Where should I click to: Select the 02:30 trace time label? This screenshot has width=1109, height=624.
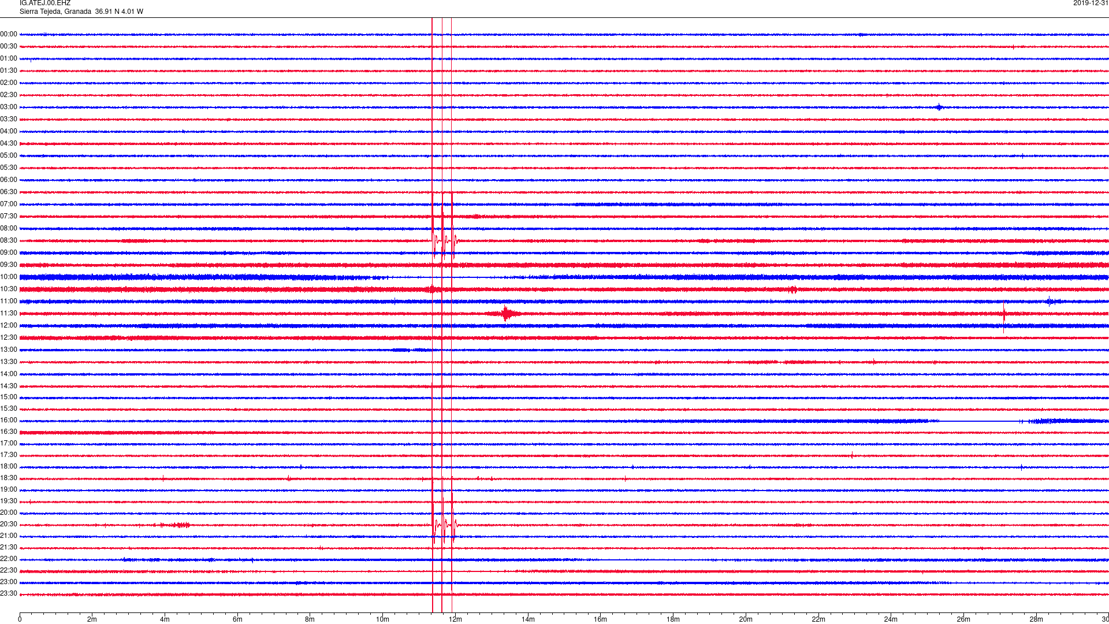point(9,95)
